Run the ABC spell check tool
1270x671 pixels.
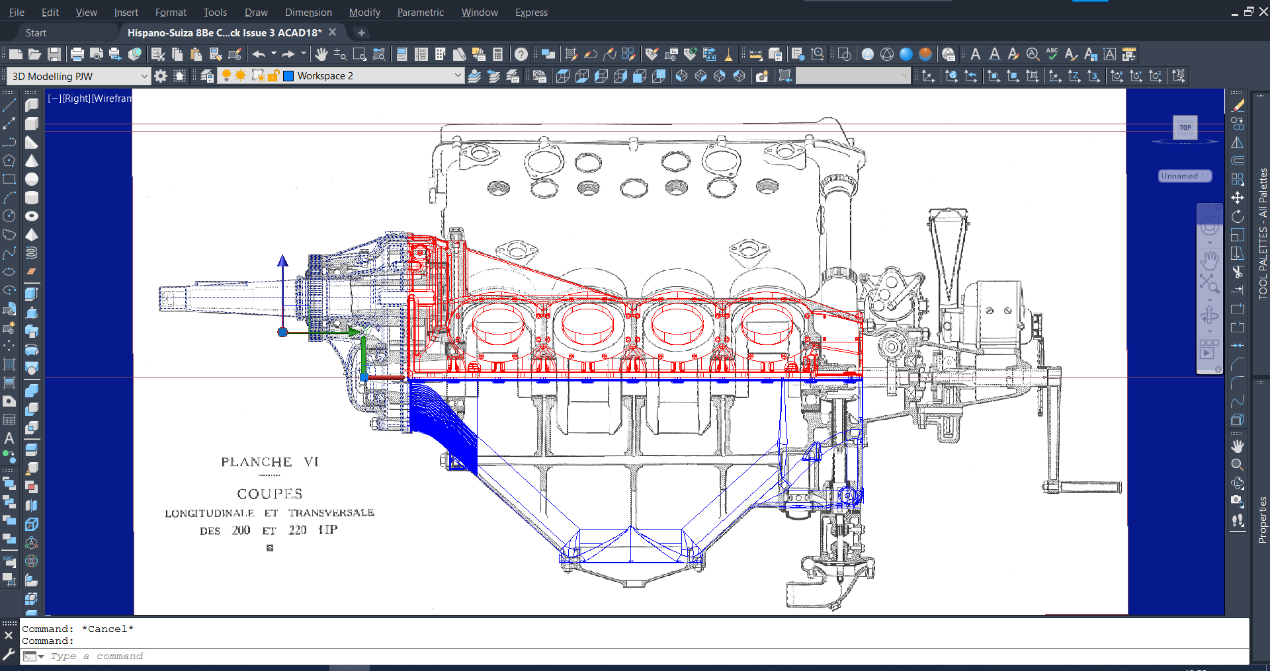1052,54
